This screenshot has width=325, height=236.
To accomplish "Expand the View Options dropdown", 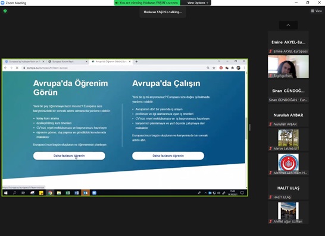I will (x=198, y=3).
